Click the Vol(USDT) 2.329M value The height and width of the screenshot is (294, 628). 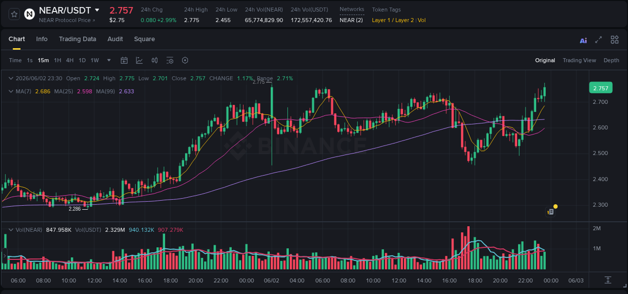[115, 230]
